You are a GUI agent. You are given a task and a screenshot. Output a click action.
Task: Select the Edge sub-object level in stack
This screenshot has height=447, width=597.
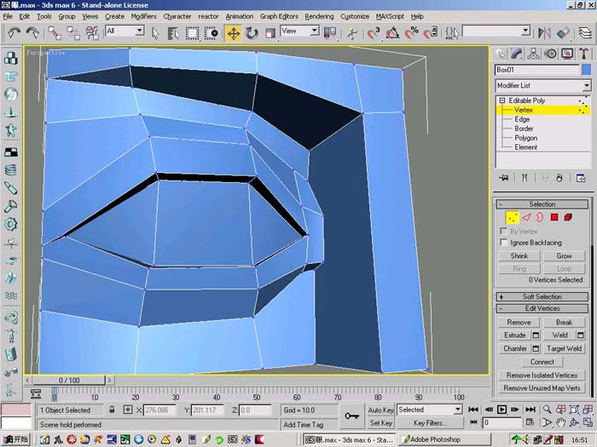[522, 119]
